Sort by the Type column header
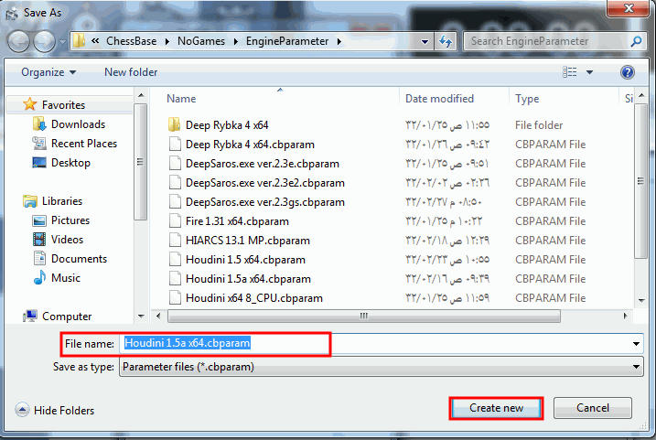The image size is (656, 440). pos(527,99)
